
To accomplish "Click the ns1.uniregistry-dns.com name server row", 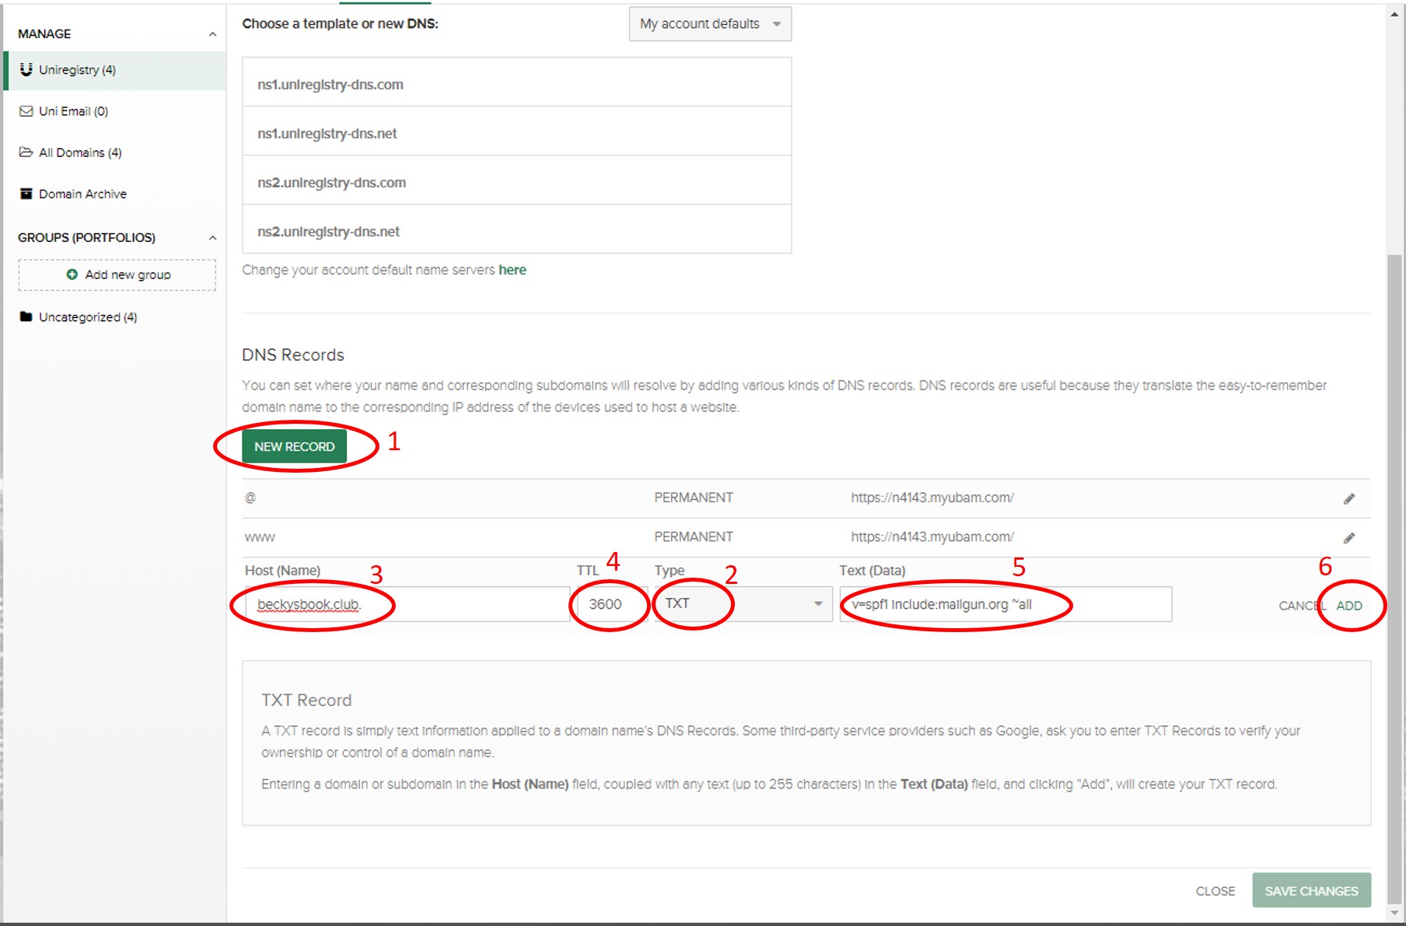I will pyautogui.click(x=516, y=82).
